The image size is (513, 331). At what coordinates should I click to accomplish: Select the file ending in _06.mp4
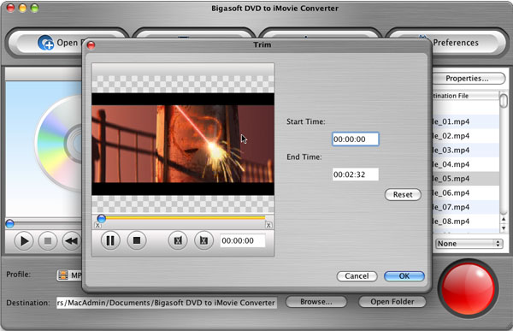pos(466,192)
